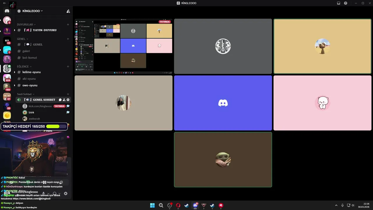Screen dimensions: 373x210
Task: Select the beige tile with photo avatar
Action: pyautogui.click(x=124, y=103)
